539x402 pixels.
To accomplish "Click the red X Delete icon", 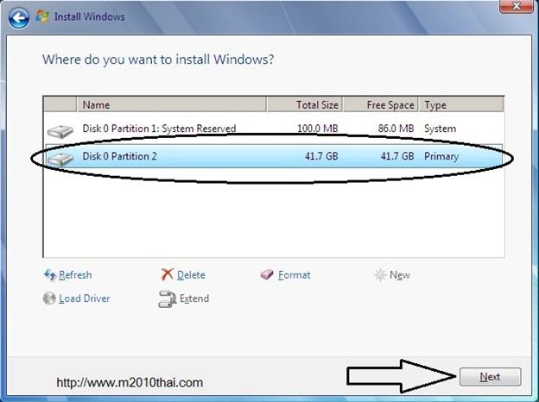I will (x=168, y=274).
